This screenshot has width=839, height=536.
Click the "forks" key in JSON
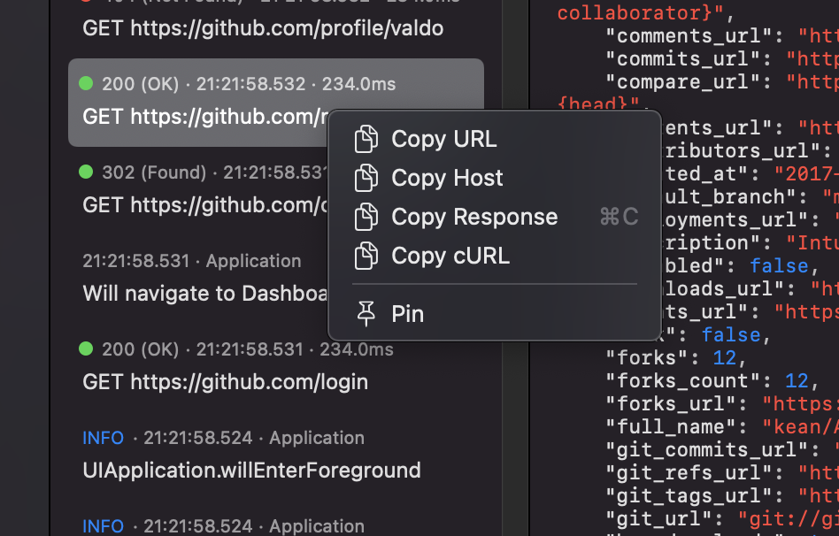(647, 358)
